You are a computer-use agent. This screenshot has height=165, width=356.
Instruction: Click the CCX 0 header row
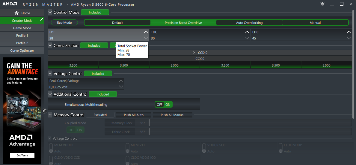200,59
